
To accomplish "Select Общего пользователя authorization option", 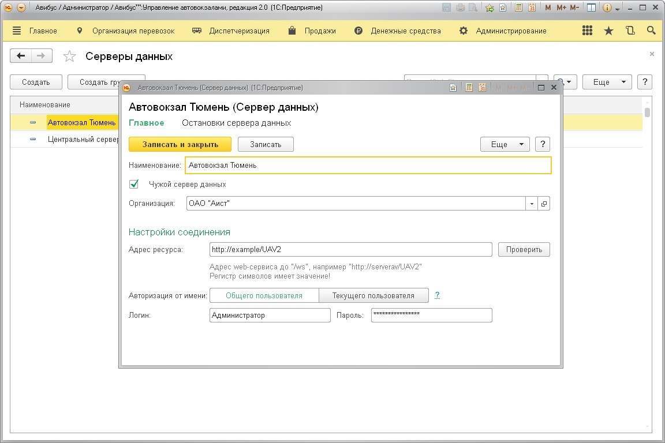I will 264,295.
